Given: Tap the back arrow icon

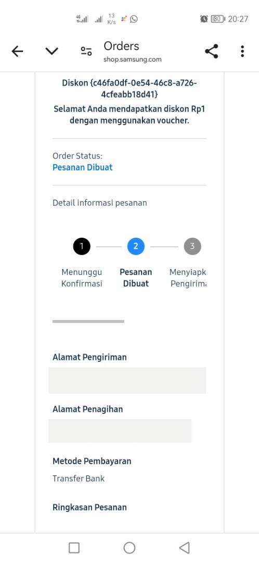Looking at the screenshot, I should pyautogui.click(x=17, y=52).
